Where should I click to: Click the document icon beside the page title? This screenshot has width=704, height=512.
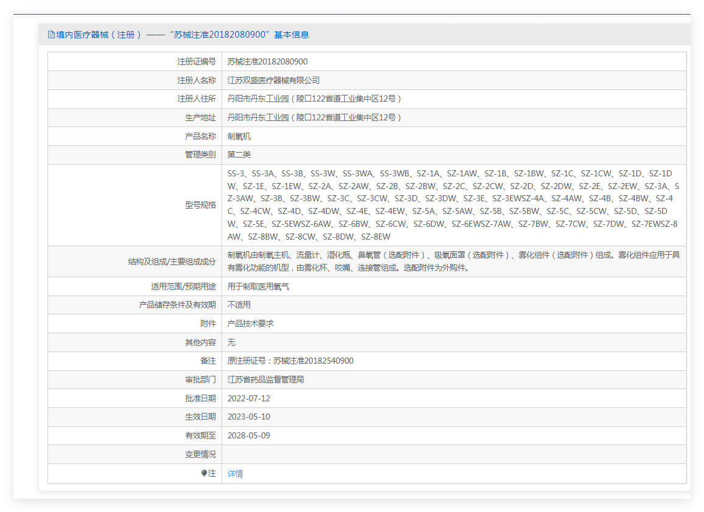point(51,35)
